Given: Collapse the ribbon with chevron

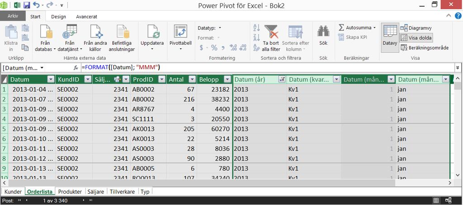Looking at the screenshot, I should pos(449,17).
